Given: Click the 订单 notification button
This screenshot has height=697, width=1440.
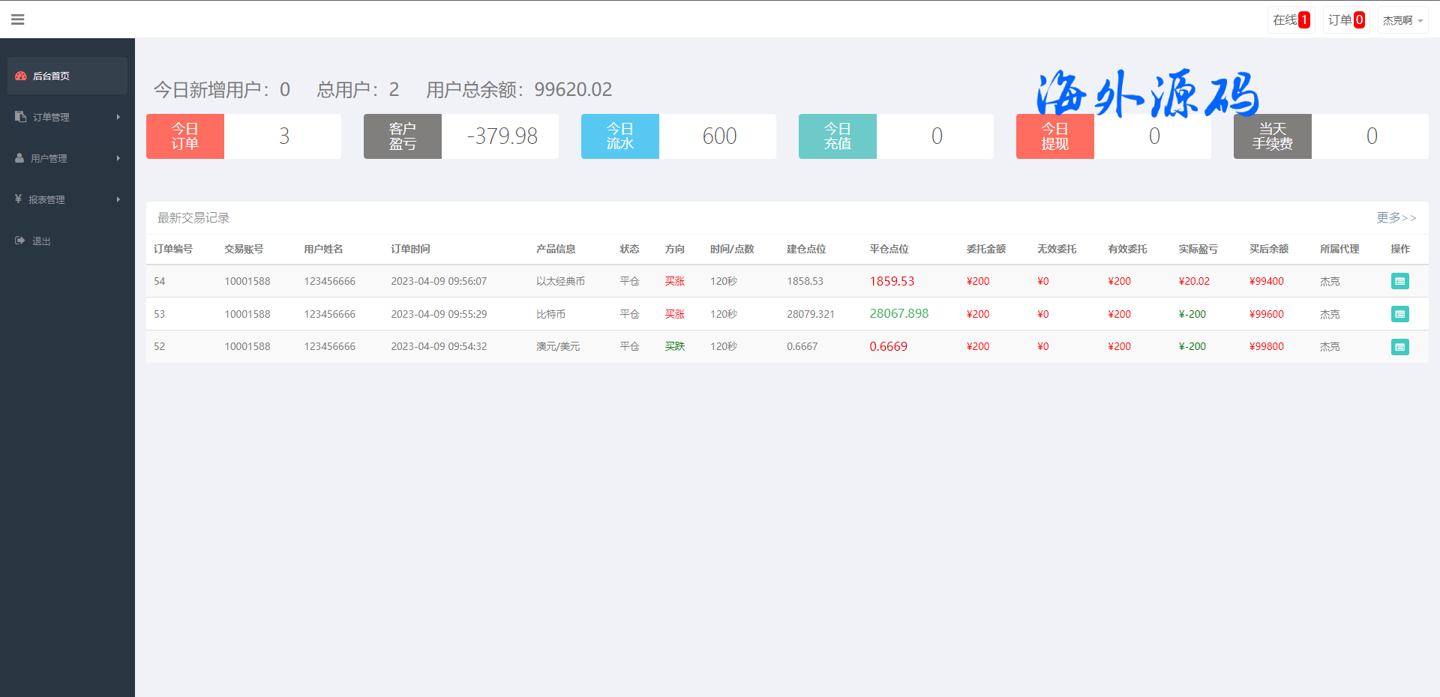Looking at the screenshot, I should pyautogui.click(x=1345, y=20).
